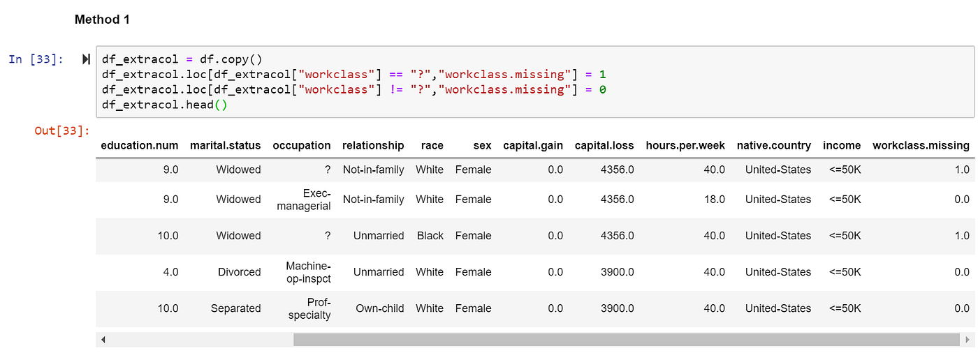Click the Black race cell
978x360 pixels.
pyautogui.click(x=430, y=236)
